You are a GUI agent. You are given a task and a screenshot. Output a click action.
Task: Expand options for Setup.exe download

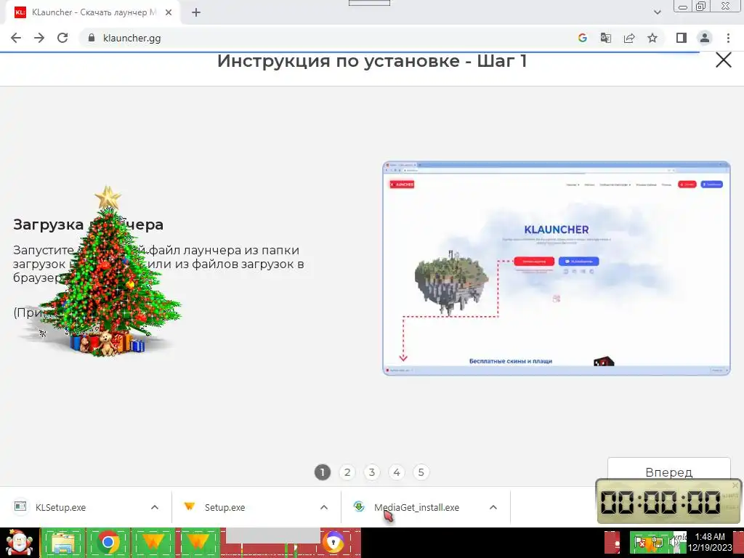324,507
